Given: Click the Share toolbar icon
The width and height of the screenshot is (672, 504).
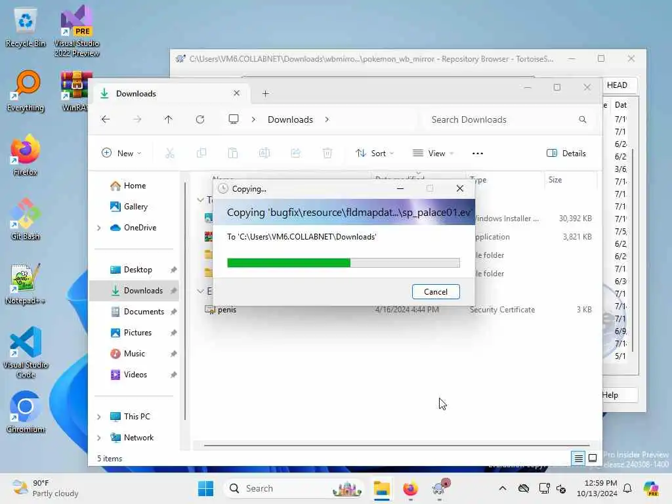Looking at the screenshot, I should click(x=296, y=153).
